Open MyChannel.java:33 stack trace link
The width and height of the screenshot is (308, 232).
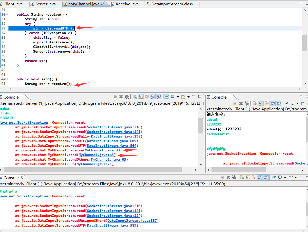pos(102,150)
